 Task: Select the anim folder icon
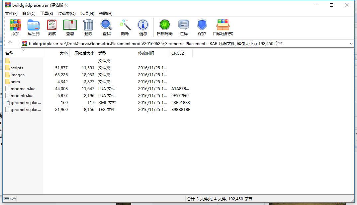pos(7,81)
